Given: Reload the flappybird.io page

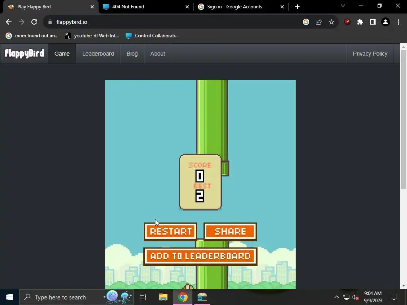Looking at the screenshot, I should pyautogui.click(x=34, y=22).
